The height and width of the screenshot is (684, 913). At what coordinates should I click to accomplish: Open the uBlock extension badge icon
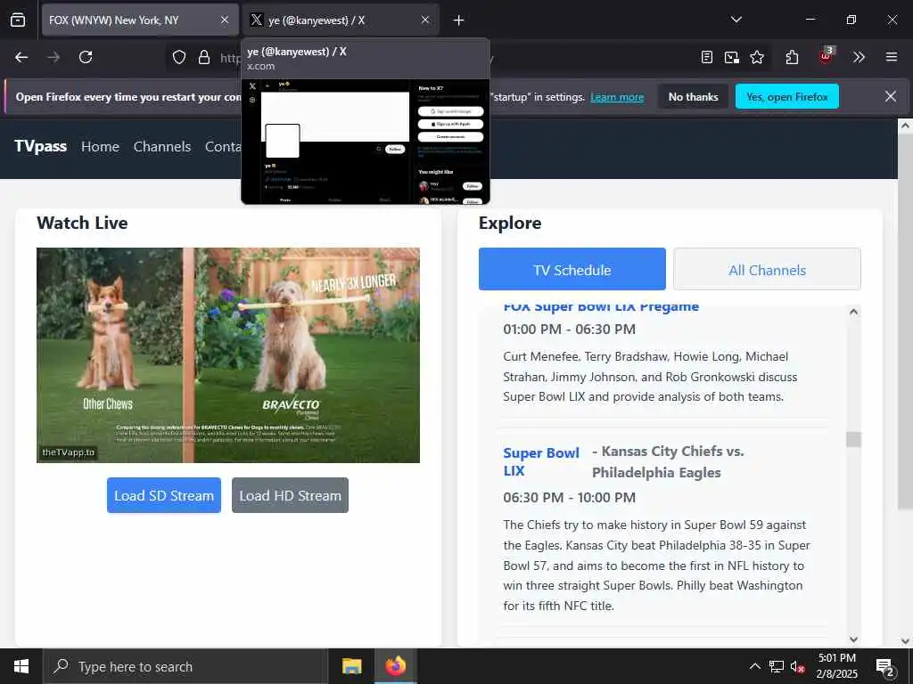click(826, 56)
